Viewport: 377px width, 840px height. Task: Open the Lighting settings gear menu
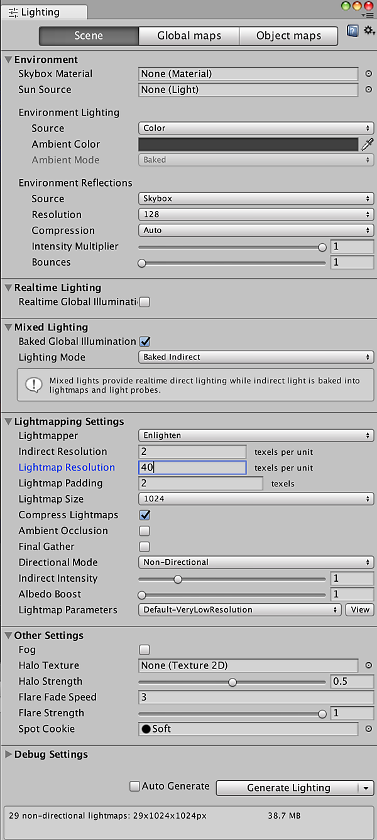coord(369,31)
